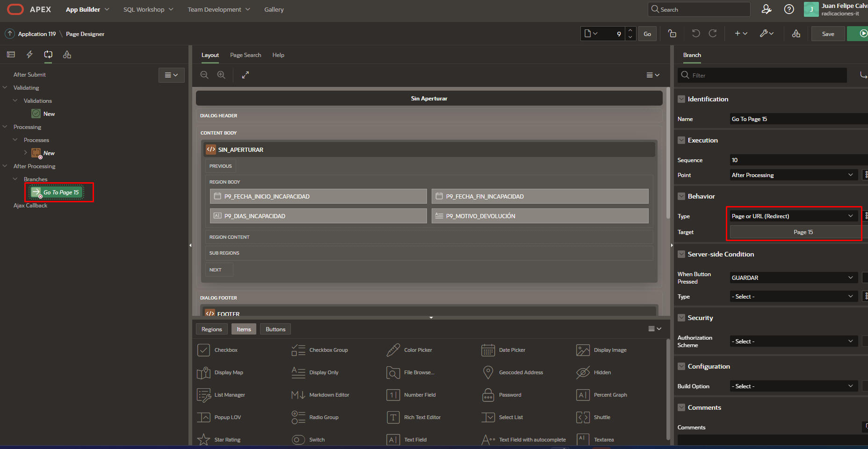The width and height of the screenshot is (868, 449).
Task: Collapse the Validating tree node
Action: pyautogui.click(x=5, y=88)
